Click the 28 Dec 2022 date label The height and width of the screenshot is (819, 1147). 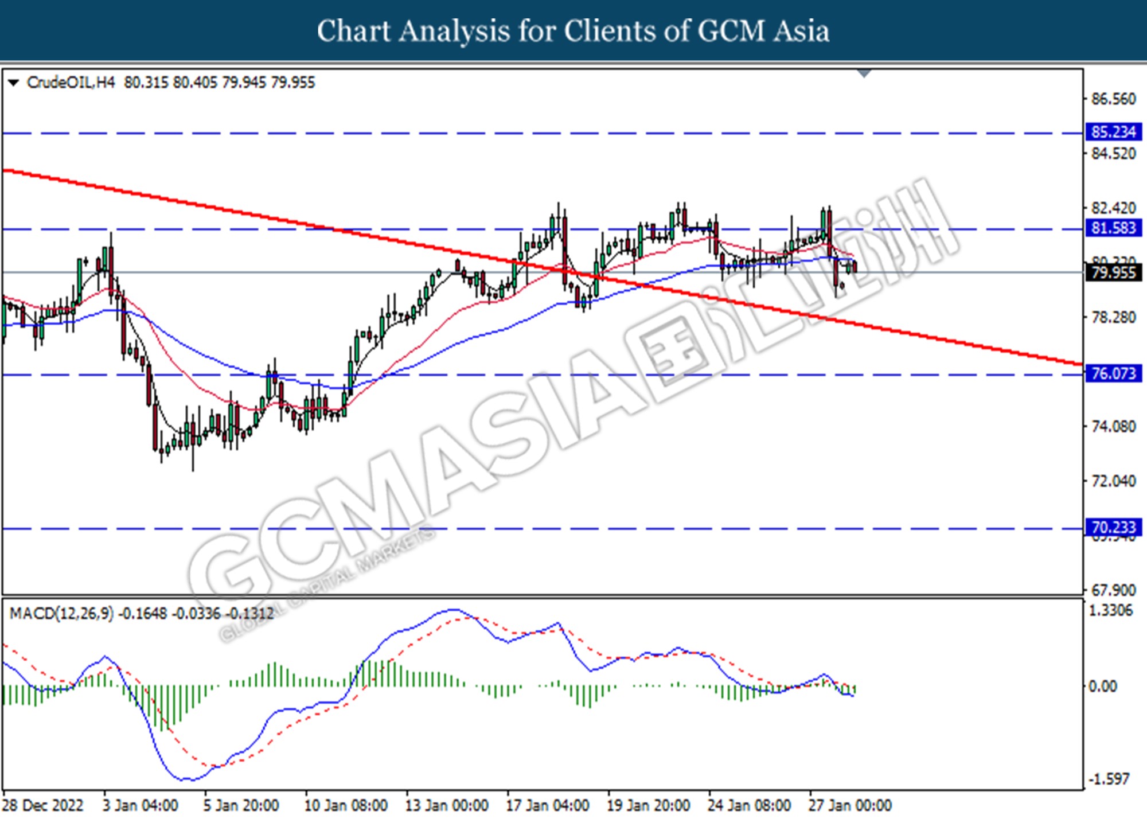pos(43,806)
